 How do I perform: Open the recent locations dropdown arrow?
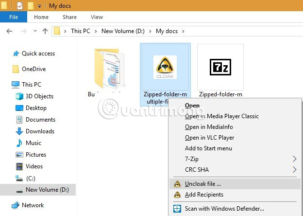coord(35,31)
